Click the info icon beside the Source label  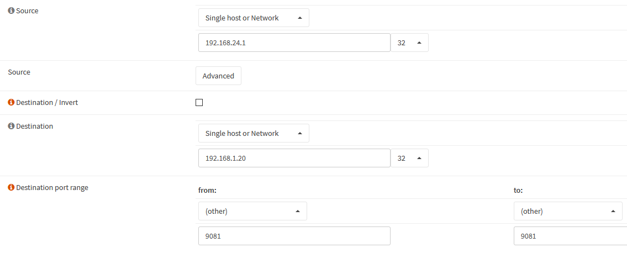(11, 11)
